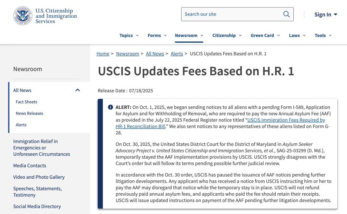Click the ALERT: bold label
This screenshot has width=347, height=214.
click(x=123, y=107)
